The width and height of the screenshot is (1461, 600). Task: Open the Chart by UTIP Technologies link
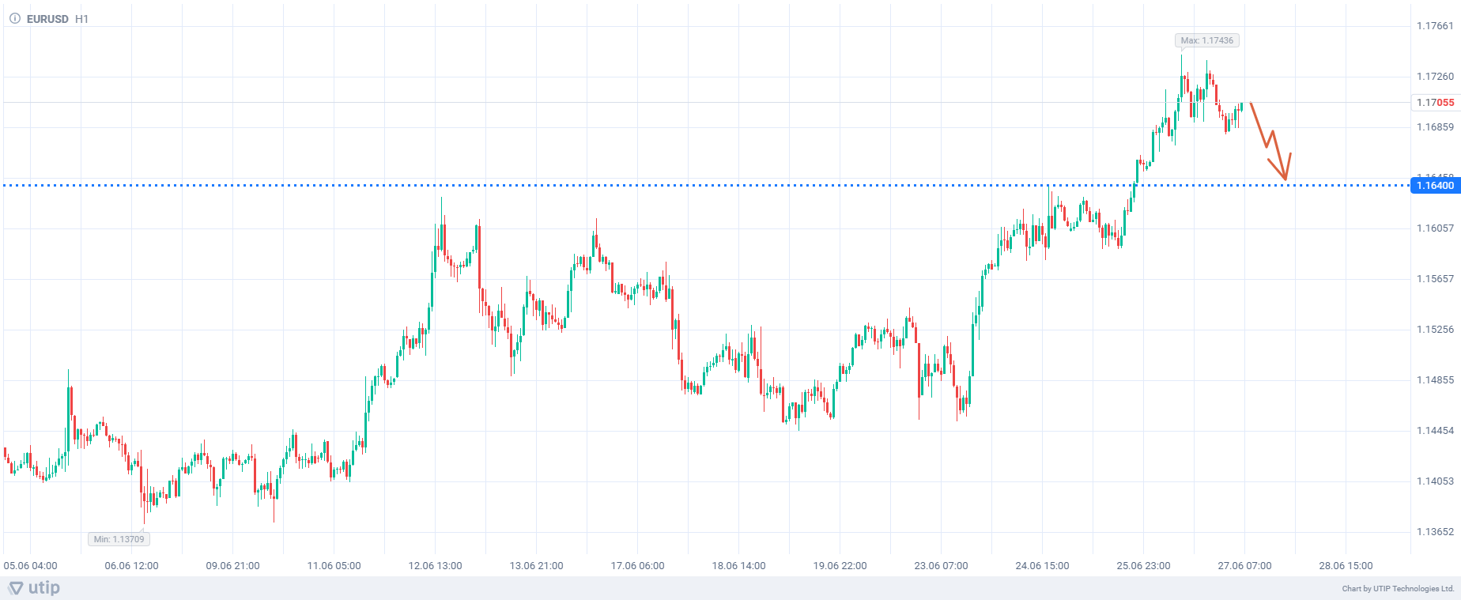1398,588
